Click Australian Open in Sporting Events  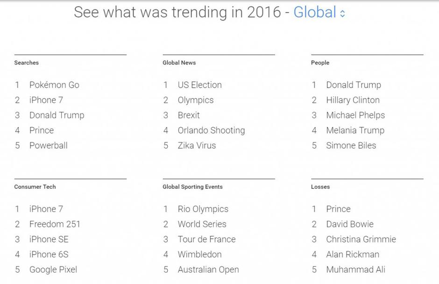208,270
